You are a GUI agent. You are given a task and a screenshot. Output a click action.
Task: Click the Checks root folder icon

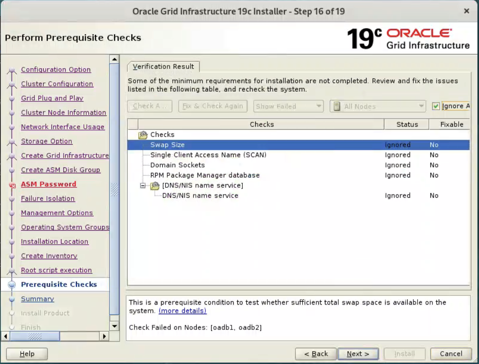[x=143, y=135]
